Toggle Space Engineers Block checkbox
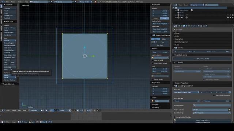 pos(176,86)
